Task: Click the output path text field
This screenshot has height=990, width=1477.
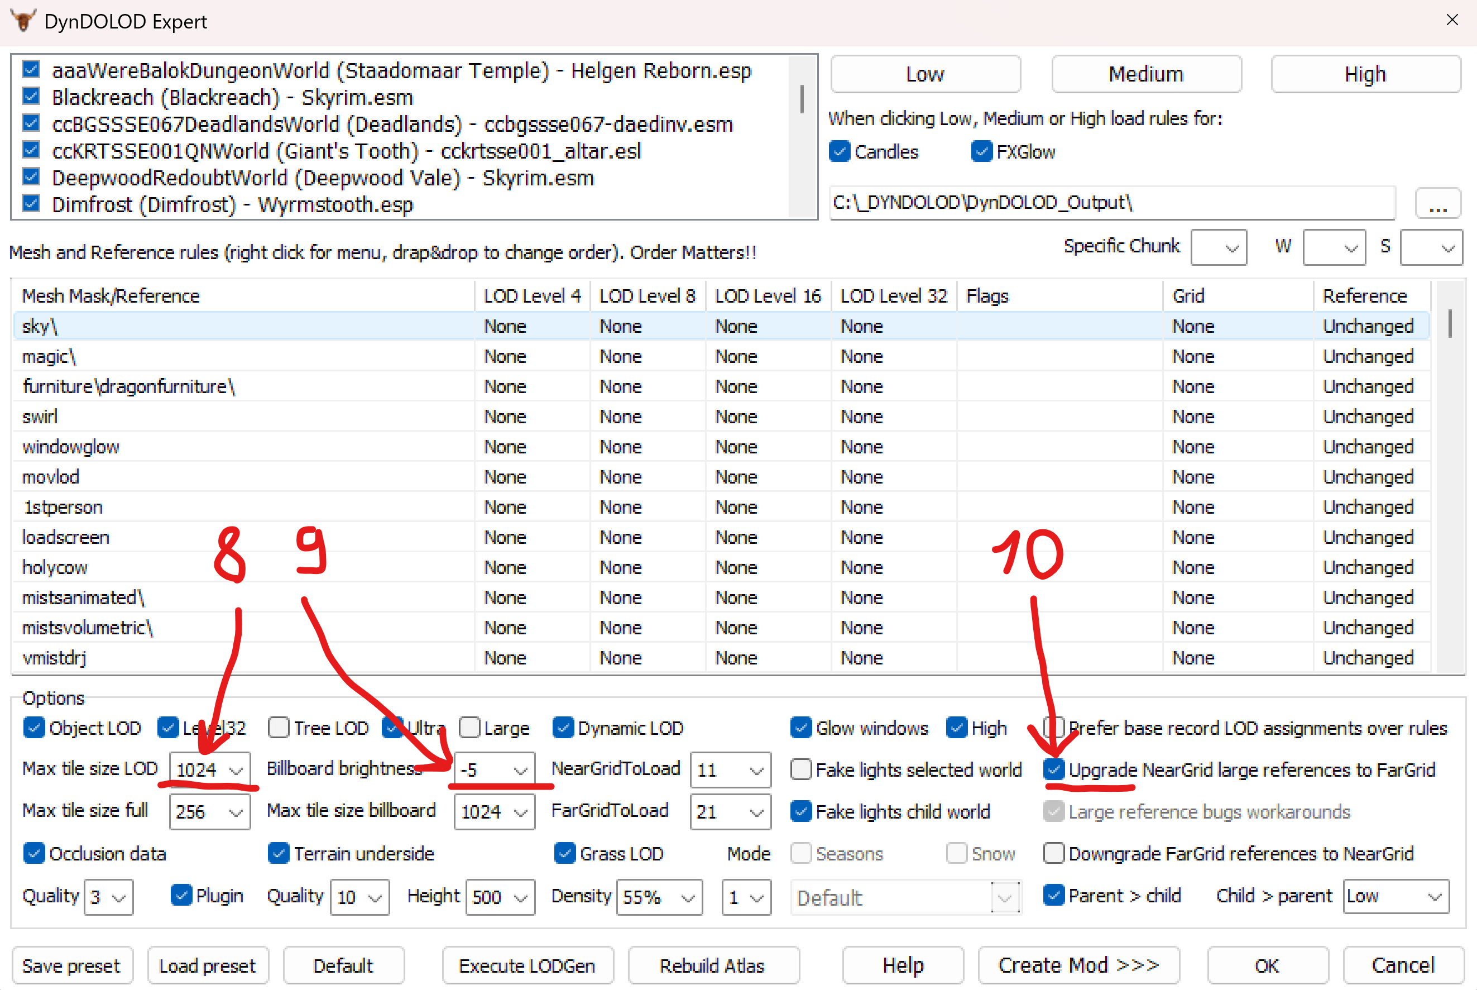Action: (x=1111, y=203)
